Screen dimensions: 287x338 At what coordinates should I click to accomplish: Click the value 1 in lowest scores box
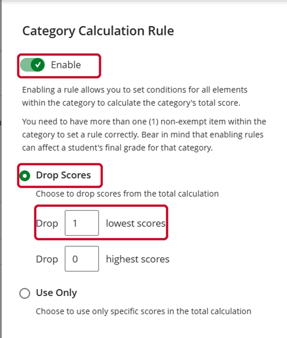click(x=75, y=223)
